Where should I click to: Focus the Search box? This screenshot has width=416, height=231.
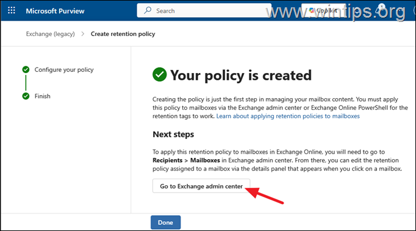[204, 10]
